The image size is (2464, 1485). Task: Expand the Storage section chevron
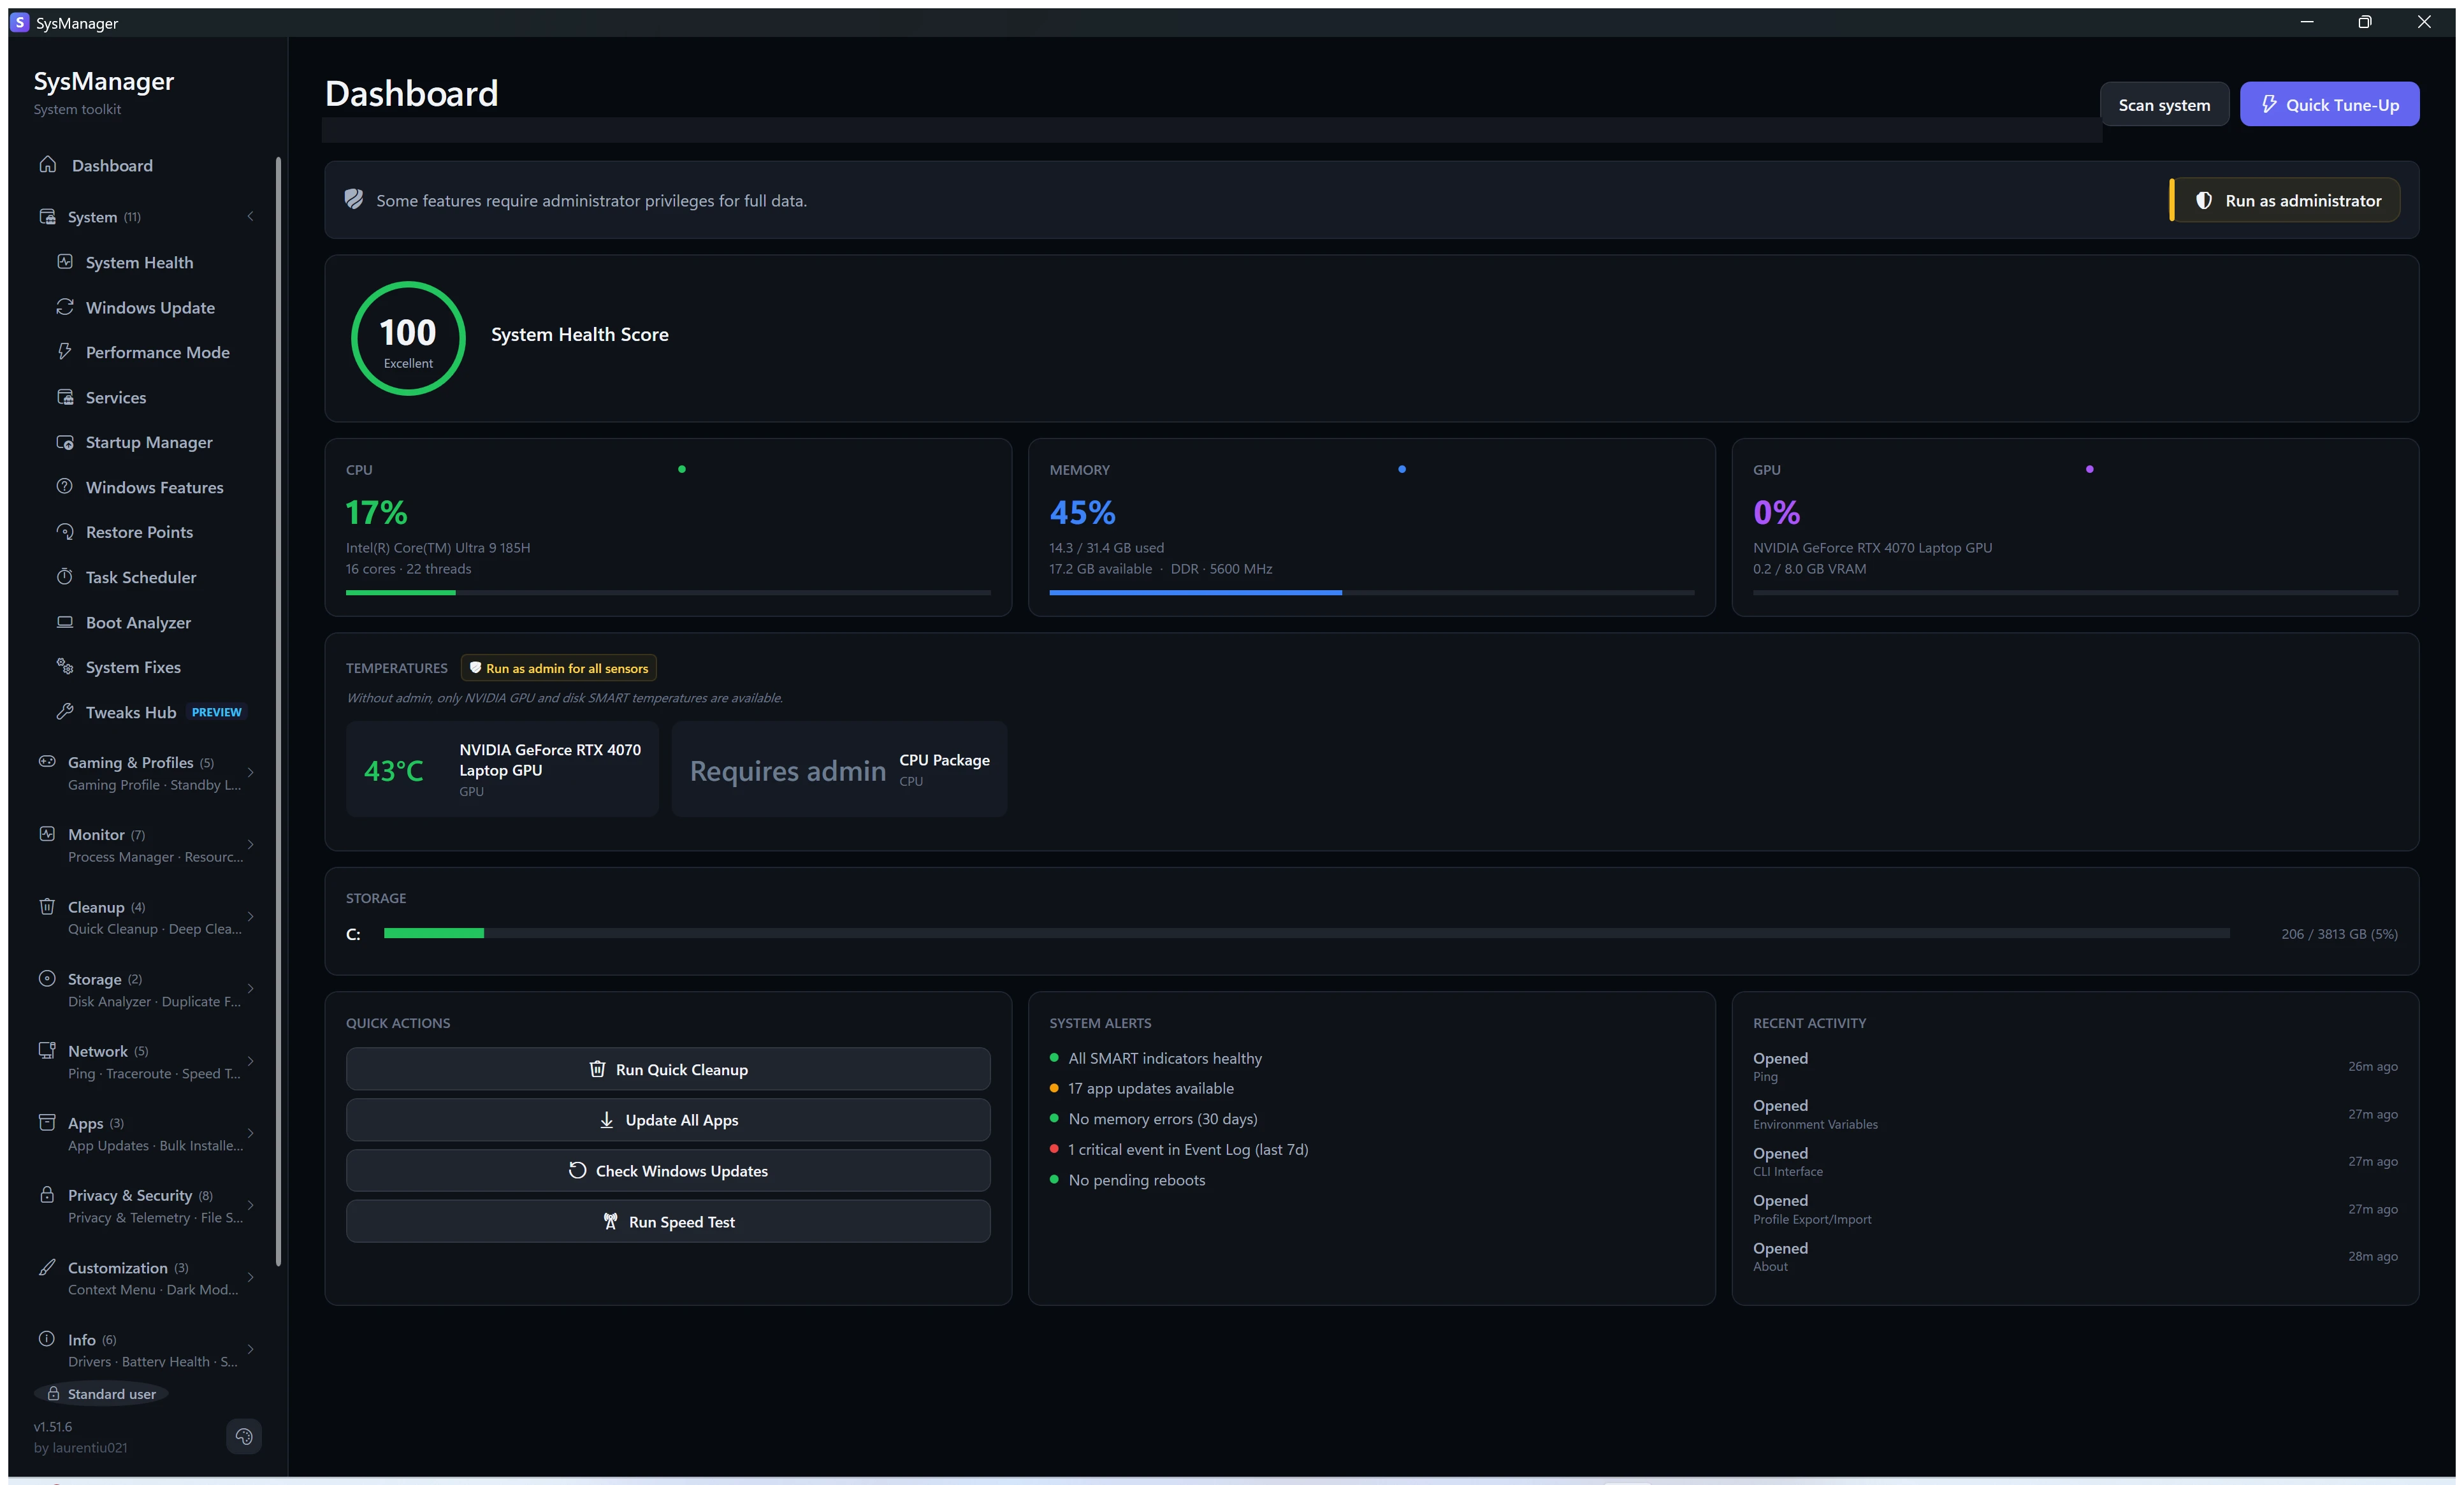250,989
